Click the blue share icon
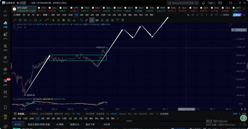Image resolution: width=248 pixels, height=129 pixels. (244, 15)
